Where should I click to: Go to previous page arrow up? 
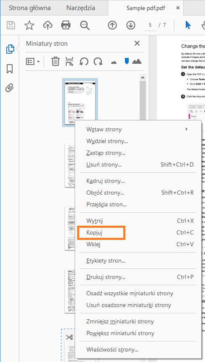pos(112,25)
